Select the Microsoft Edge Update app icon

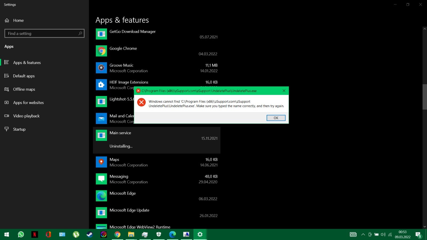tap(101, 213)
